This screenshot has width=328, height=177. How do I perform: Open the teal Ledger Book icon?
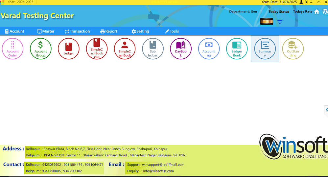pyautogui.click(x=237, y=49)
